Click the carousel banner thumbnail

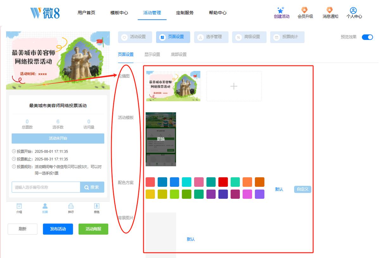pos(173,86)
